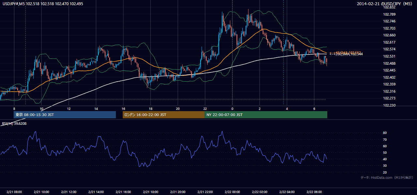Click the データ: HistData.com source credit
Viewport: 417px width, 195px height.
(387, 178)
